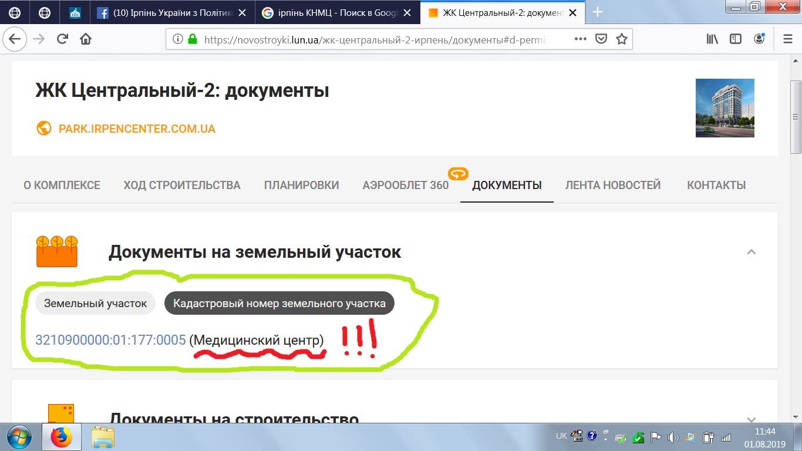Click the UK language indicator
802x451 pixels.
point(561,436)
